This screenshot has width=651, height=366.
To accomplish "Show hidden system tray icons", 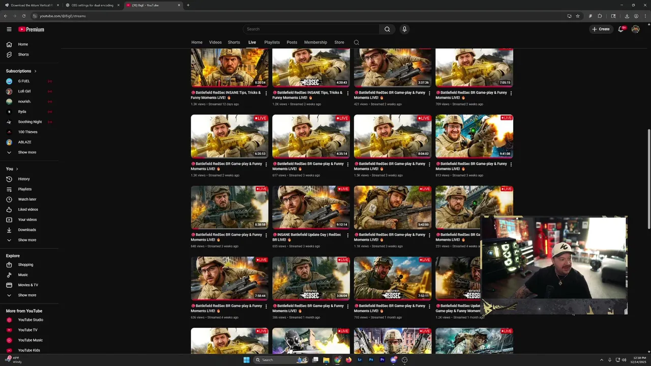I will [602, 360].
